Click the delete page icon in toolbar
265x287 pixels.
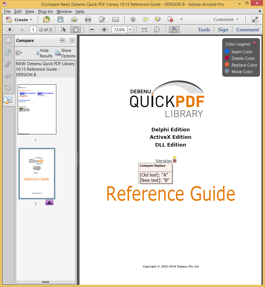coord(170,19)
